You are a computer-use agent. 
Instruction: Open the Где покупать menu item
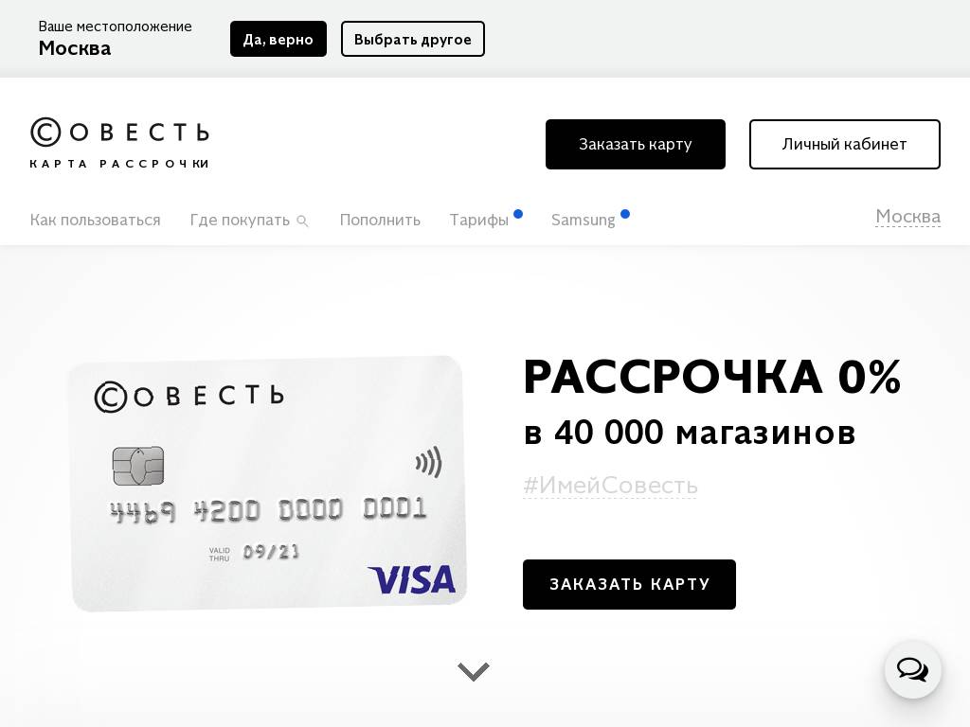pos(240,220)
